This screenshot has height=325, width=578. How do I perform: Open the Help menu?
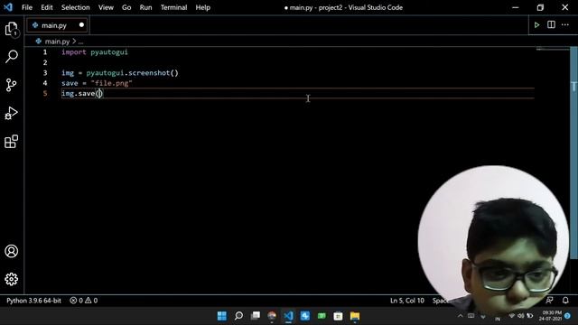coord(202,7)
